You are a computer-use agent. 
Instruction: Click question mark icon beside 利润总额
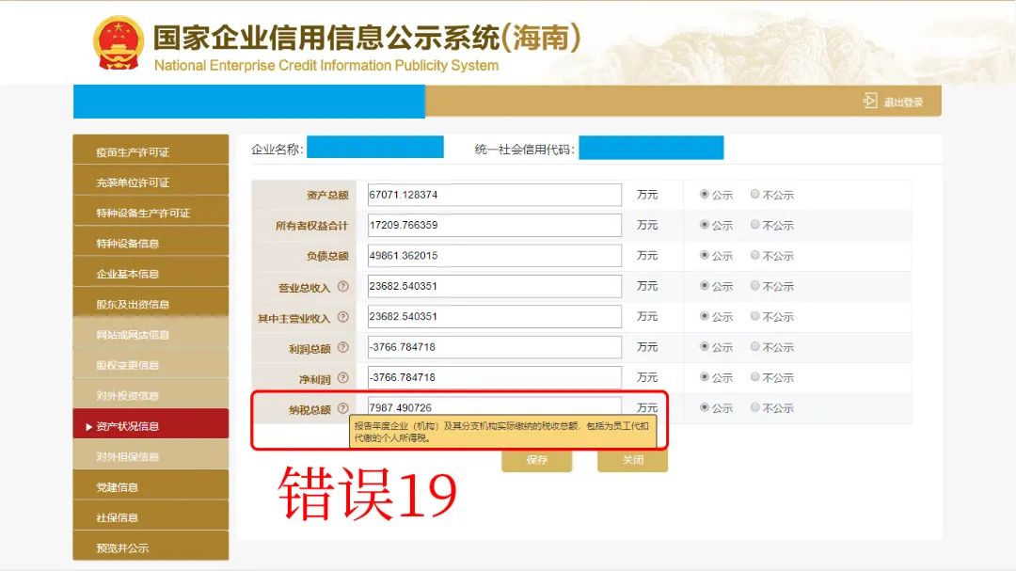pyautogui.click(x=342, y=348)
